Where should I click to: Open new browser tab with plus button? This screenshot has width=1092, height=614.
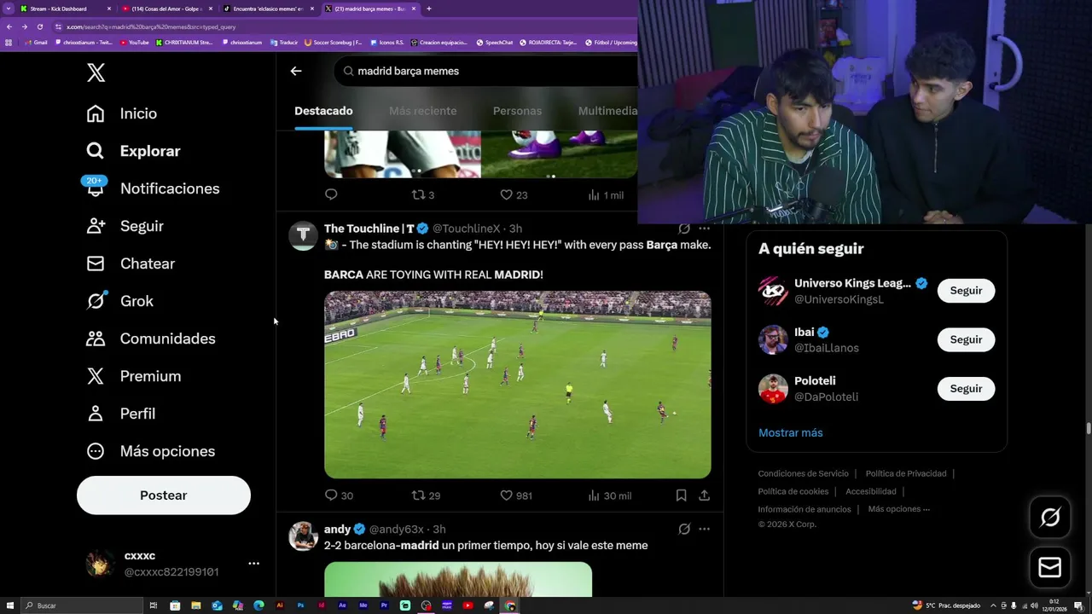[428, 9]
